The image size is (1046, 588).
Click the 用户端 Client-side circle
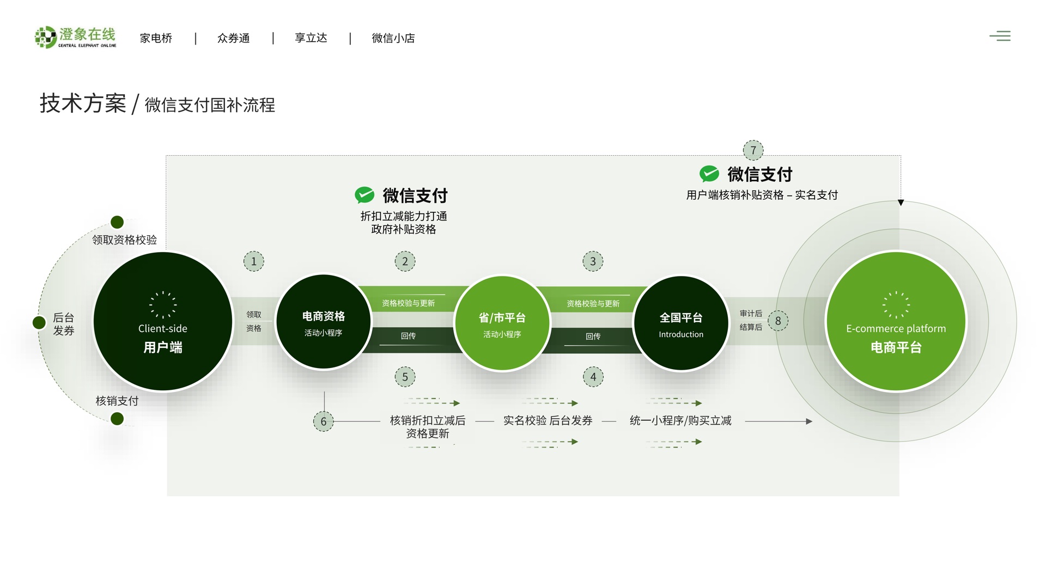point(163,321)
